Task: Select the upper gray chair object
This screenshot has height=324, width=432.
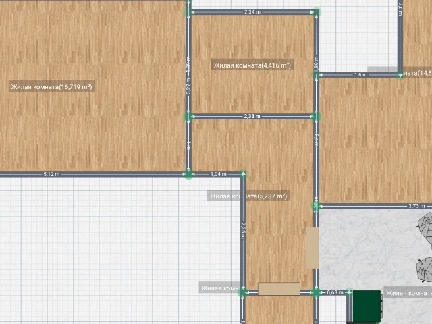Action: coord(425,225)
